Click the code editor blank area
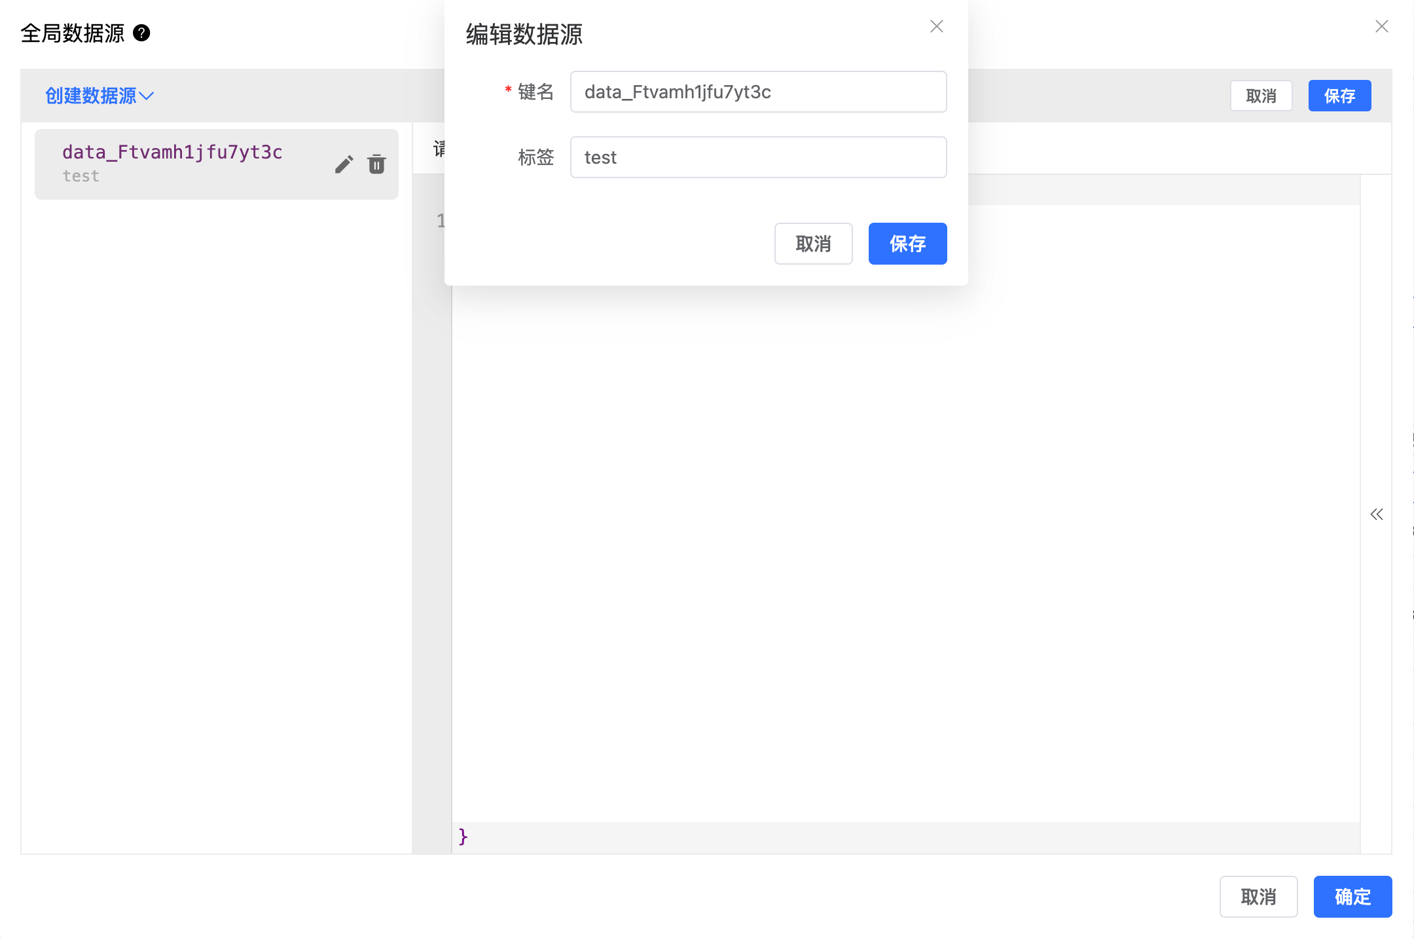Viewport: 1414px width, 938px height. point(903,524)
